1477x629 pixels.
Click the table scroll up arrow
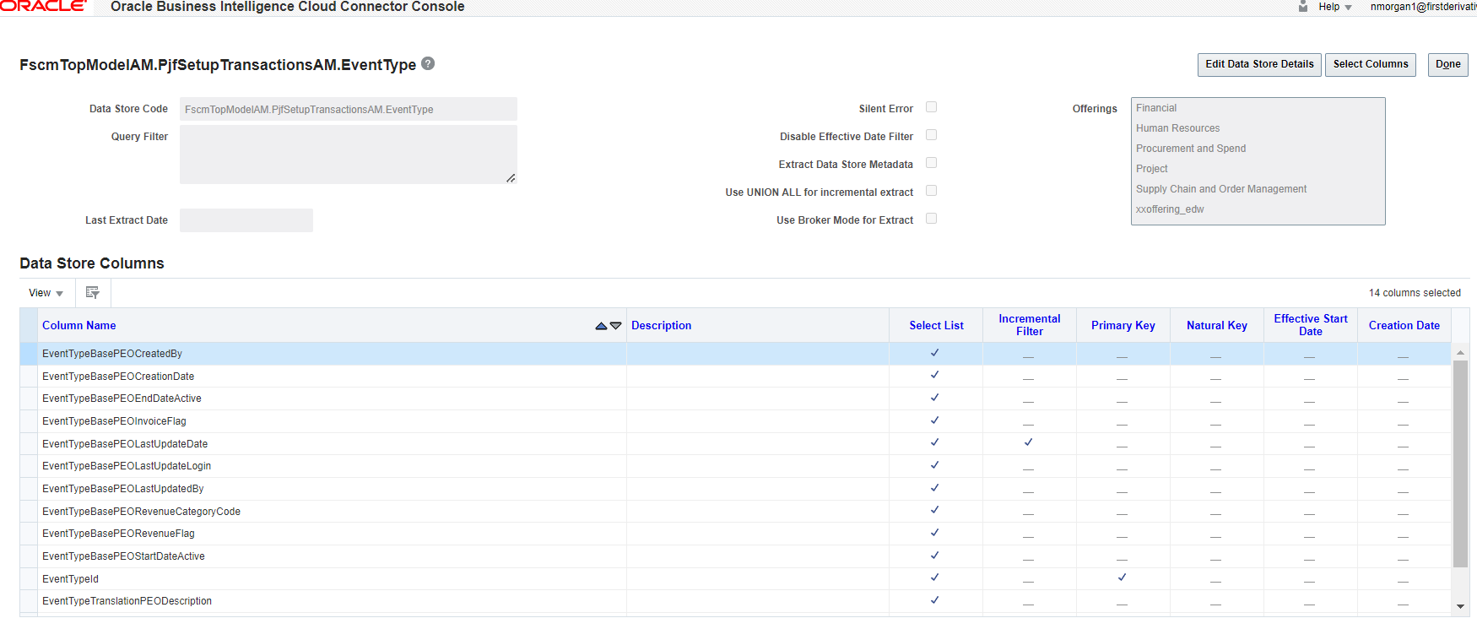(1460, 352)
